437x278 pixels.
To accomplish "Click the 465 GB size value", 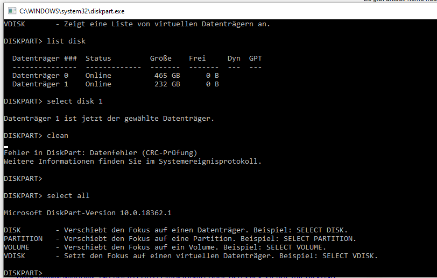I will 167,76.
